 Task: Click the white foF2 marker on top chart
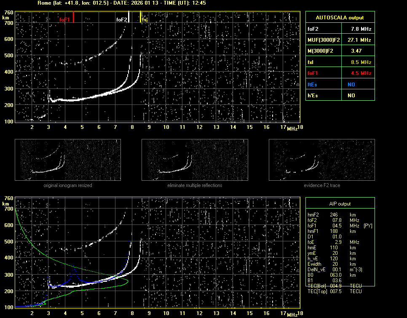tap(129, 17)
